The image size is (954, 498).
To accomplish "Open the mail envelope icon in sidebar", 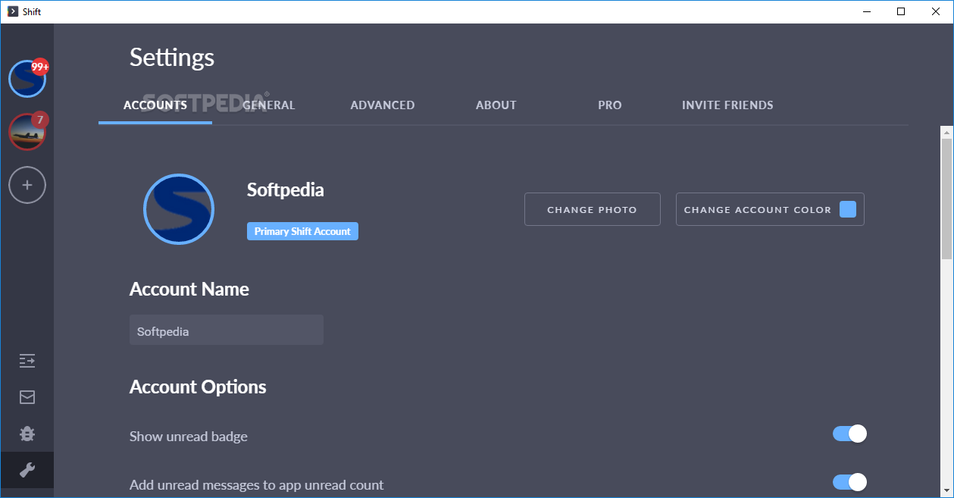I will [x=27, y=397].
